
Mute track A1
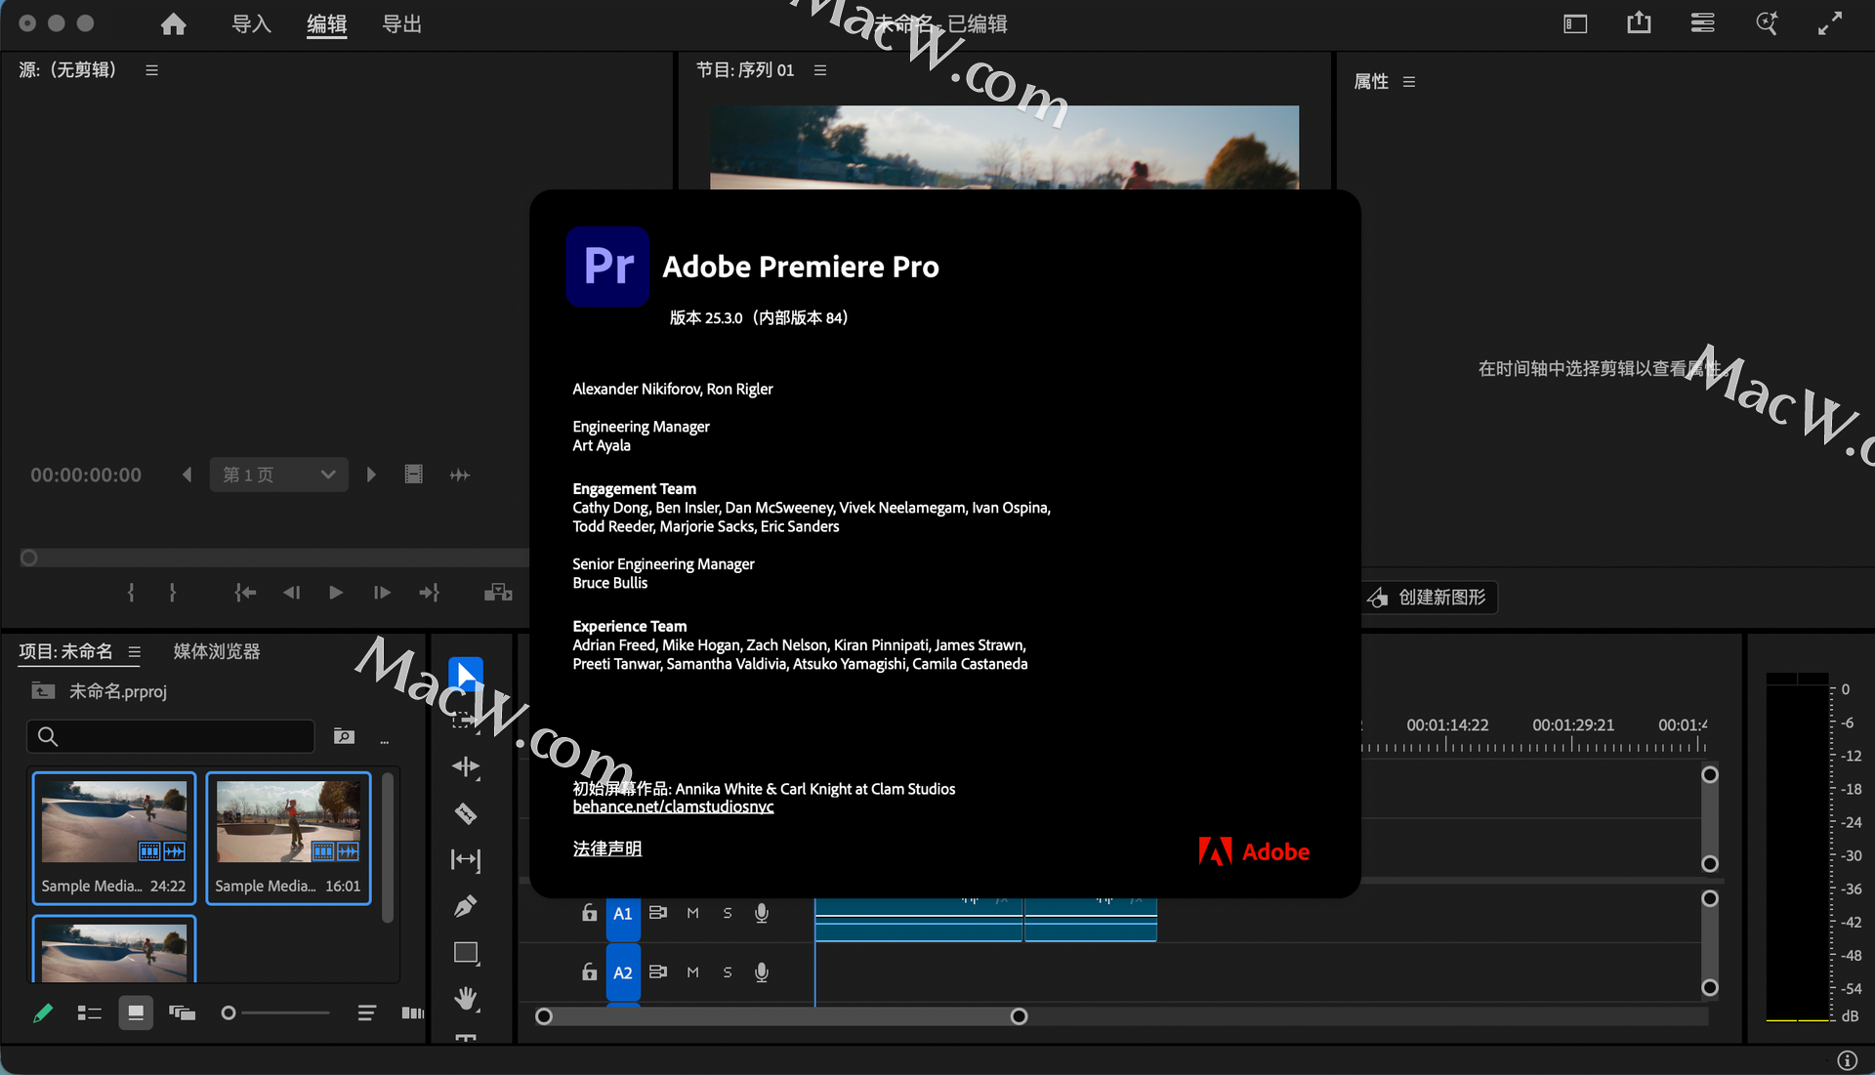tap(692, 913)
